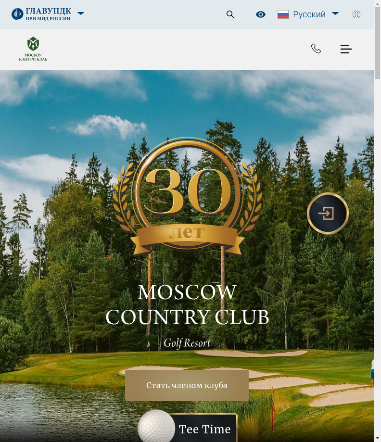Click the golf ball icon

(x=156, y=427)
